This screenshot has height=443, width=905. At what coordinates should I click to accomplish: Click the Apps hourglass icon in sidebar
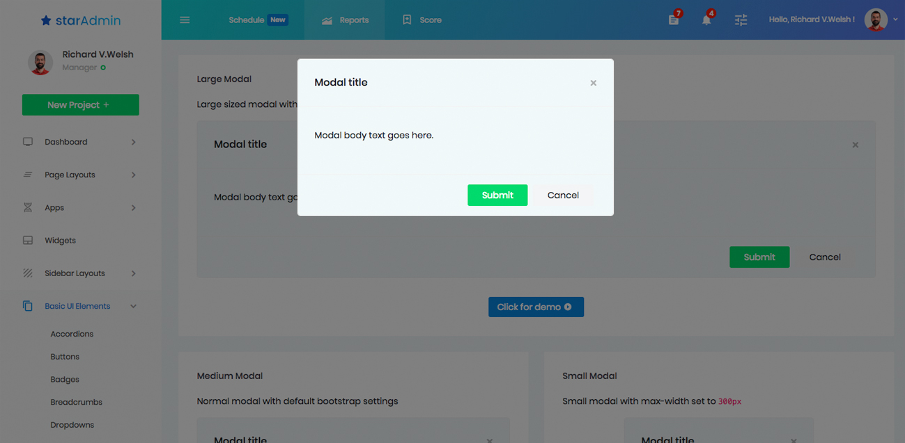tap(28, 208)
